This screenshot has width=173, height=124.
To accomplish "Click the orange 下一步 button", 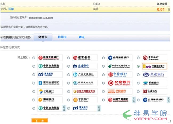I will point(40,120).
